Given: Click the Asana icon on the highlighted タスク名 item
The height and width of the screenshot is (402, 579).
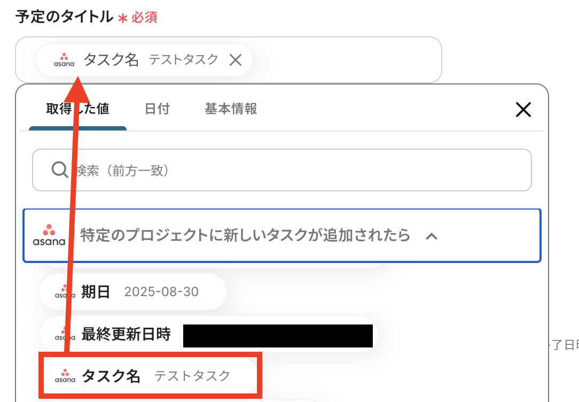Looking at the screenshot, I should (65, 376).
